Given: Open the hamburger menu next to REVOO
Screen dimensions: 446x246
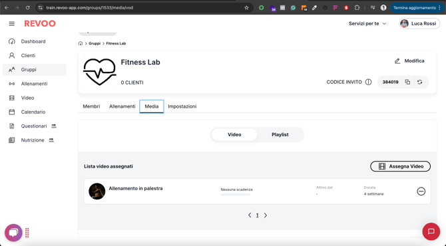Looking at the screenshot, I should 12,23.
